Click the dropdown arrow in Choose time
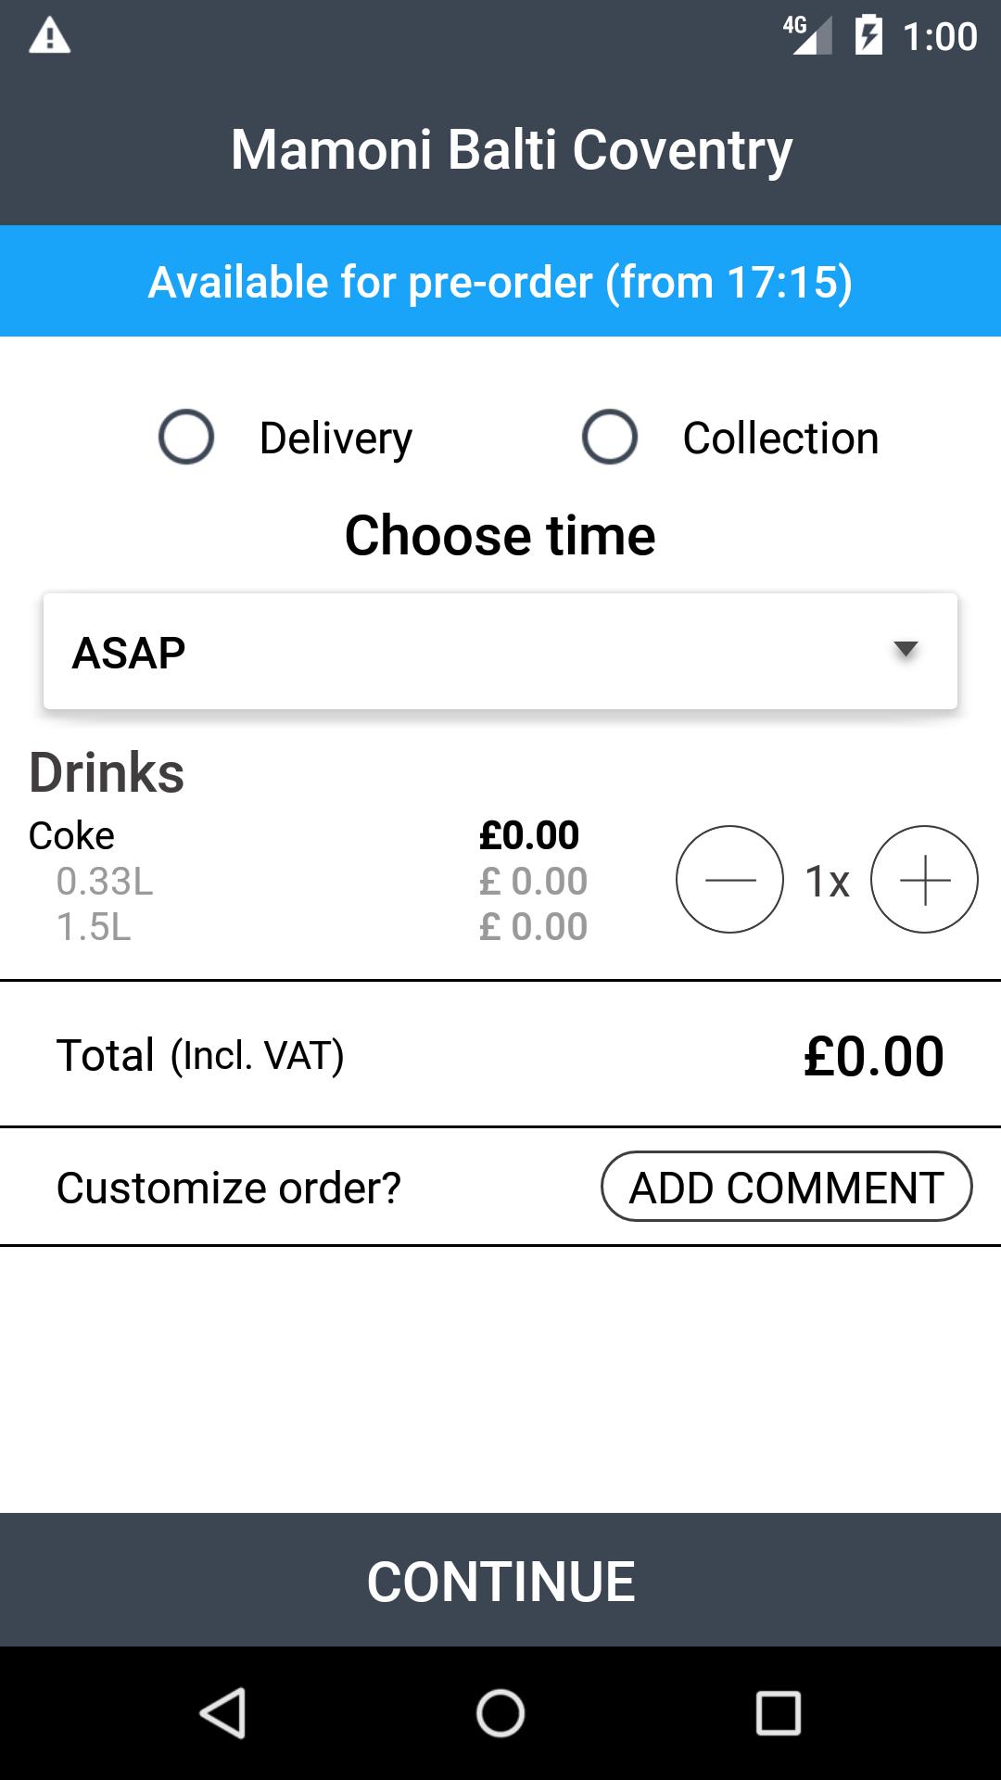Image resolution: width=1001 pixels, height=1780 pixels. point(905,650)
